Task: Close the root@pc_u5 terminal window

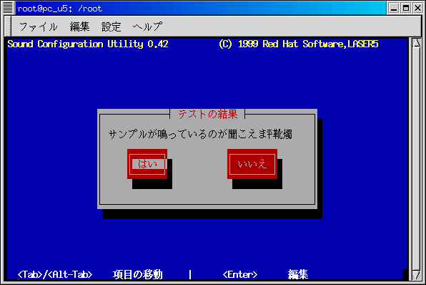Action: [x=418, y=8]
